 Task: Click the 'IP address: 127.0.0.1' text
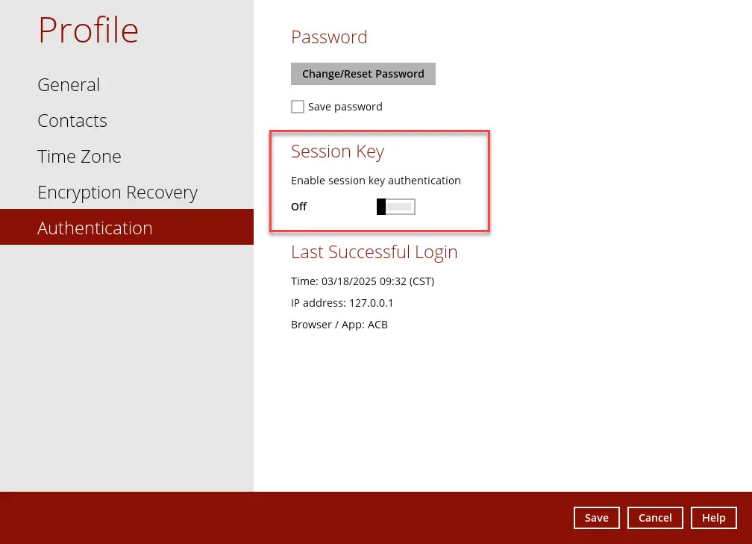[x=342, y=303]
